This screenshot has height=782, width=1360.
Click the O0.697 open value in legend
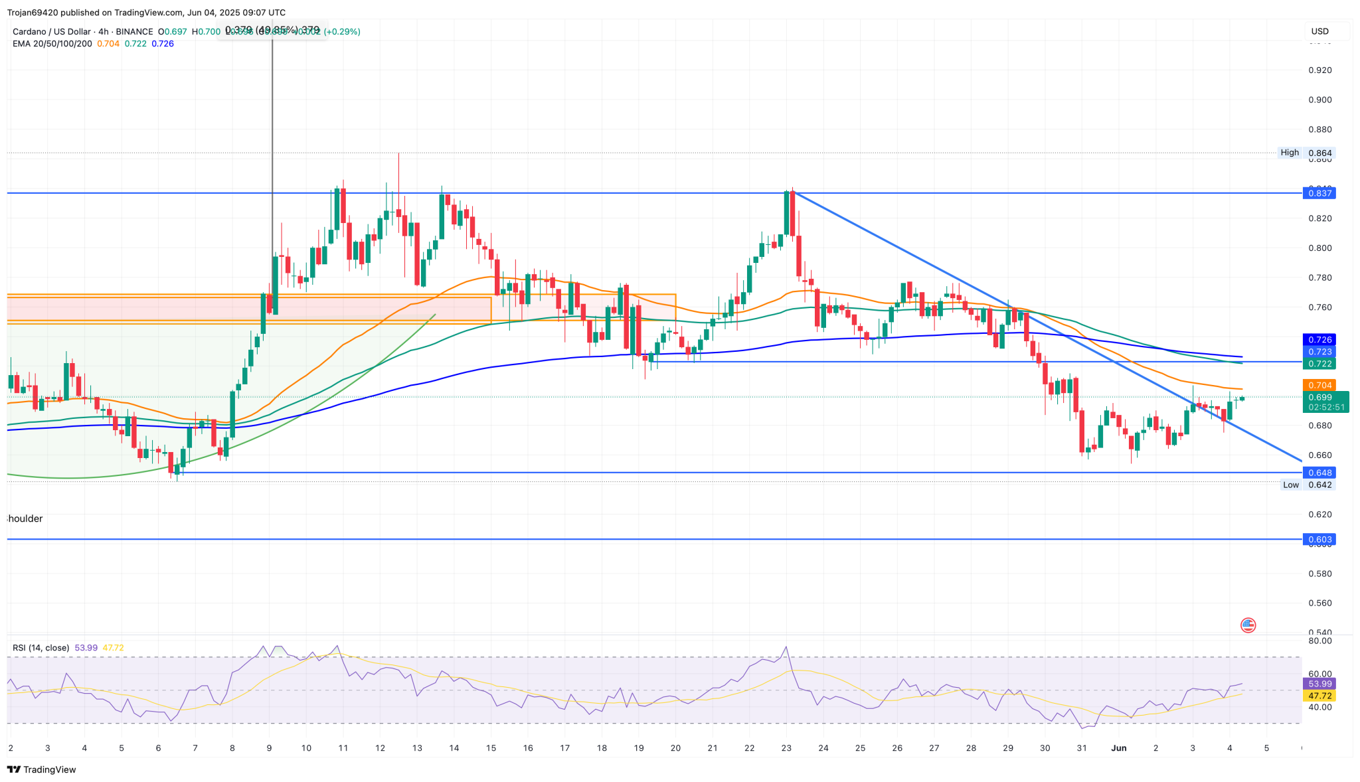[x=173, y=31]
